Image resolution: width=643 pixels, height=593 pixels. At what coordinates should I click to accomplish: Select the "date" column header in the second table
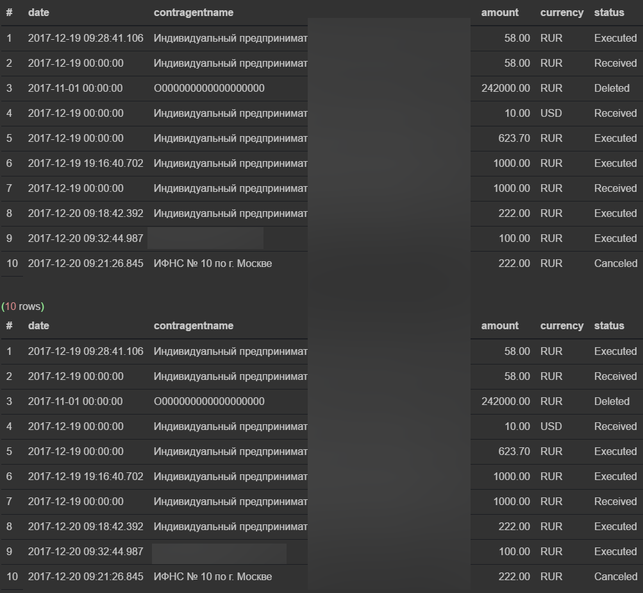(x=38, y=325)
